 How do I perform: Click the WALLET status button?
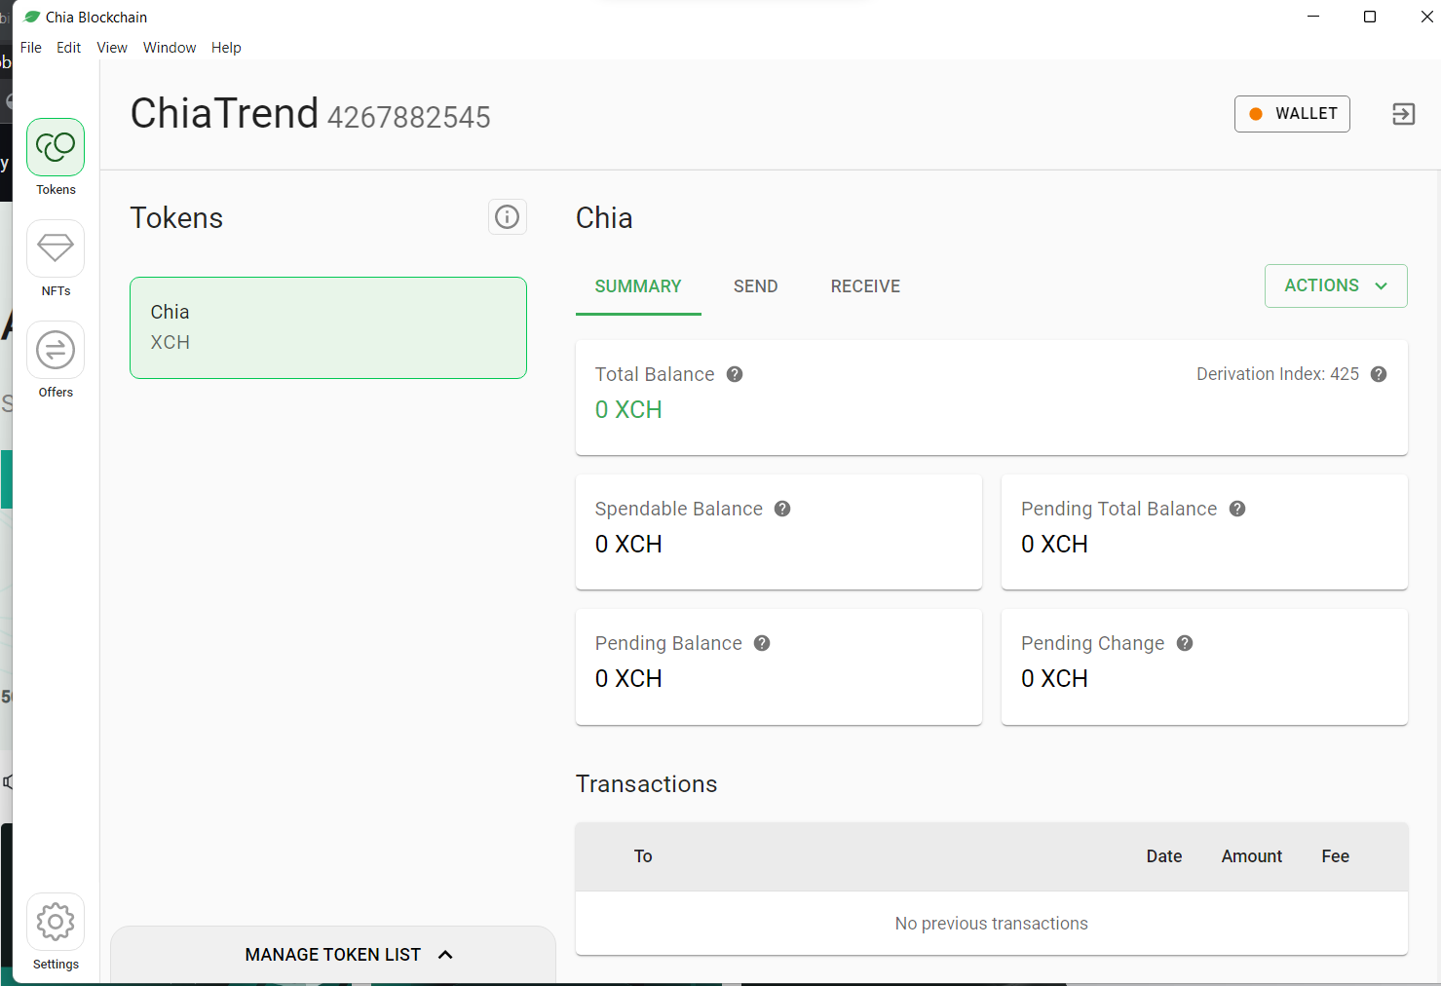click(1292, 114)
